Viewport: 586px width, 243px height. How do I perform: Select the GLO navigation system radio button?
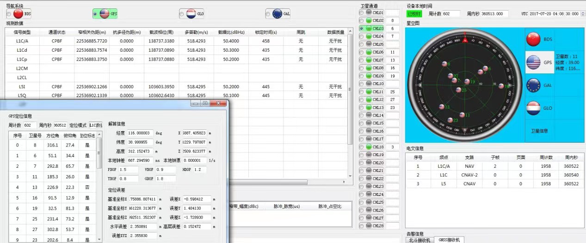pos(182,14)
